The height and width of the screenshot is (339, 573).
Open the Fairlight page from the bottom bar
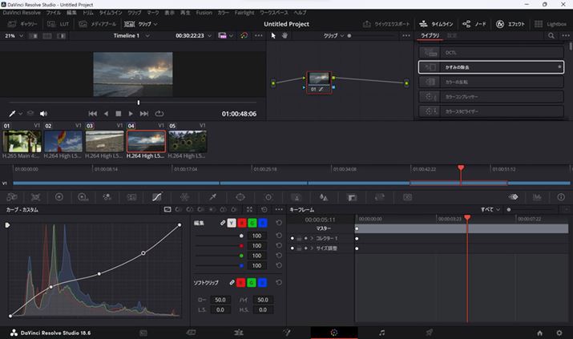point(381,332)
